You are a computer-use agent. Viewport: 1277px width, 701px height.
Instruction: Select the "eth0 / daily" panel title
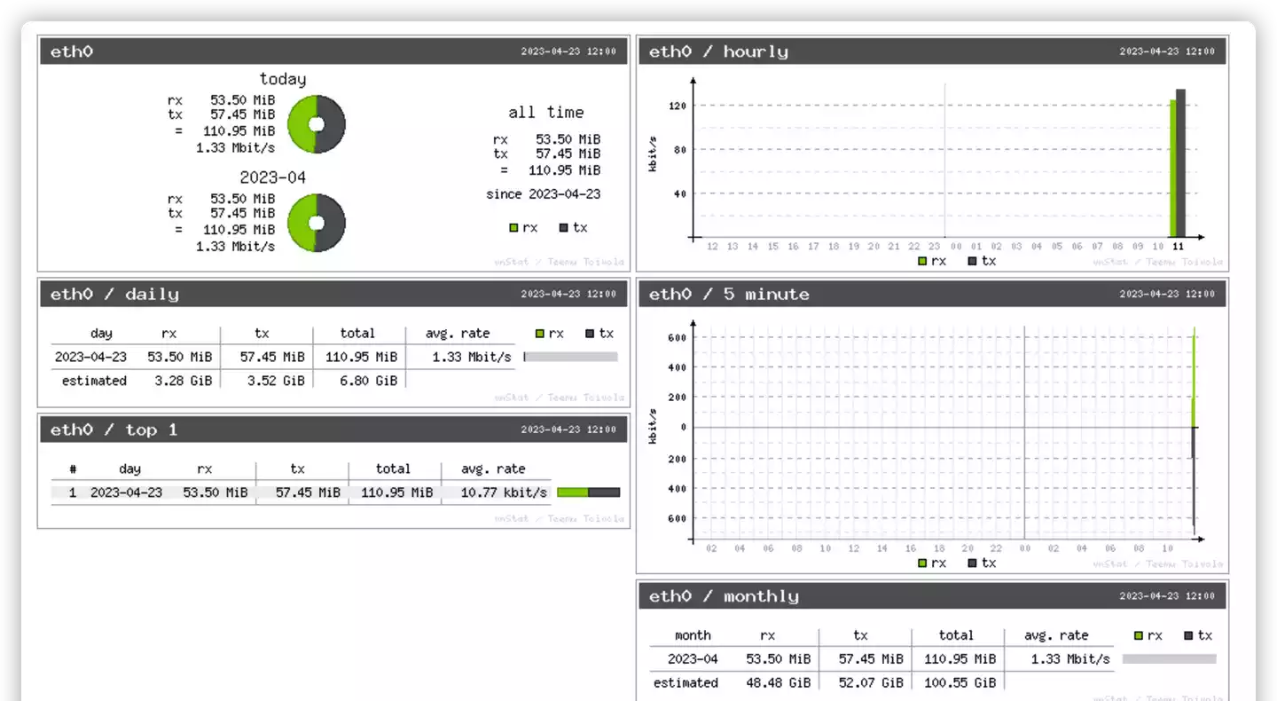click(114, 295)
